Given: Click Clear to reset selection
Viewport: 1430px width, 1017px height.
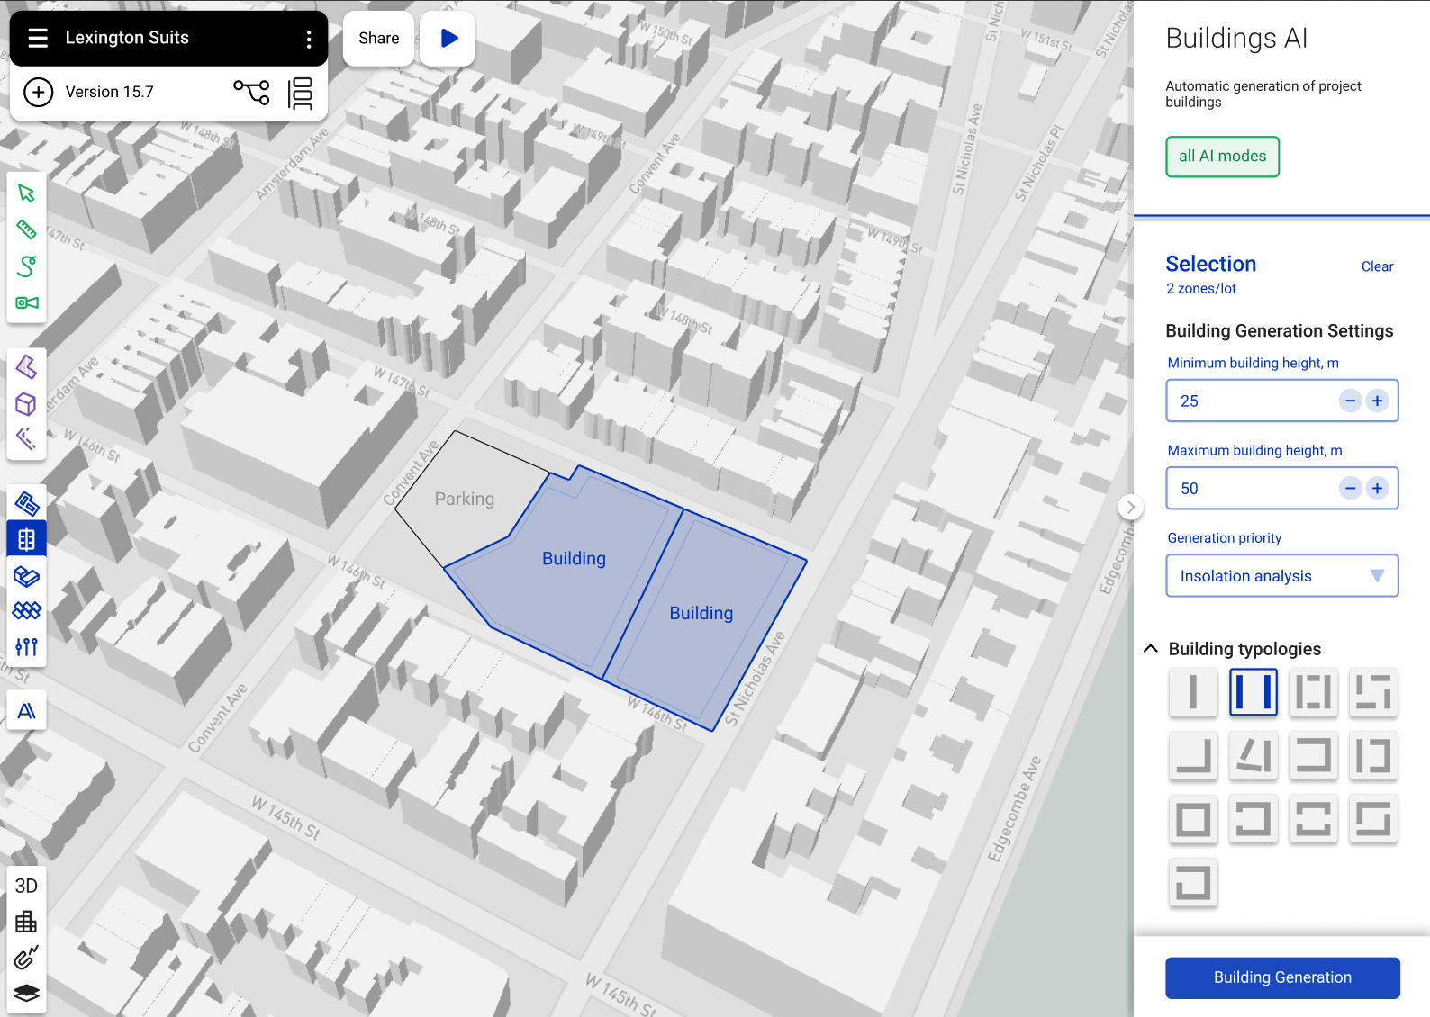Looking at the screenshot, I should point(1376,266).
